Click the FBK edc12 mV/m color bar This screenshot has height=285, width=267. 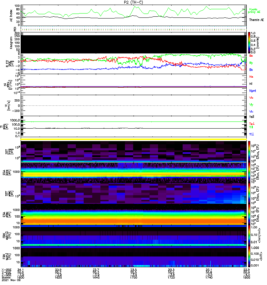click(249, 235)
